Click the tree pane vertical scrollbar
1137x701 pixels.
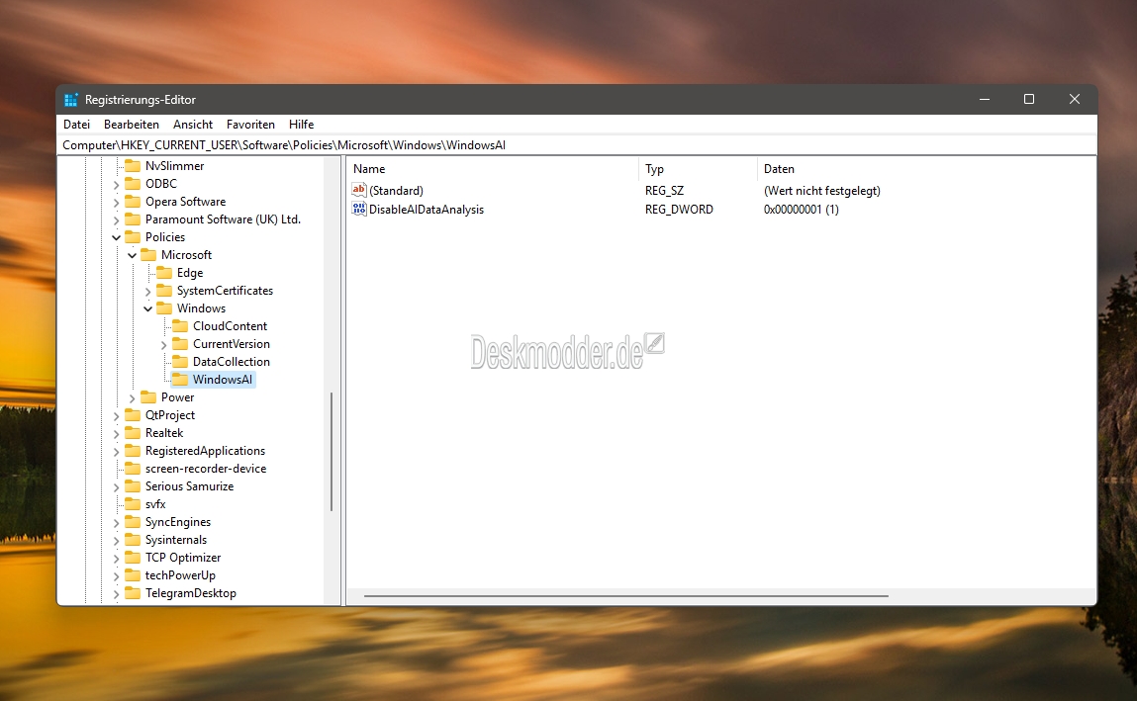point(332,452)
